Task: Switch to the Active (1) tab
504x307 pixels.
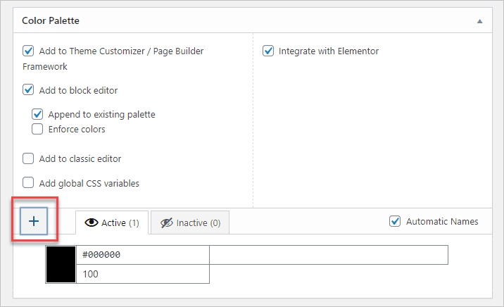Action: [x=111, y=223]
